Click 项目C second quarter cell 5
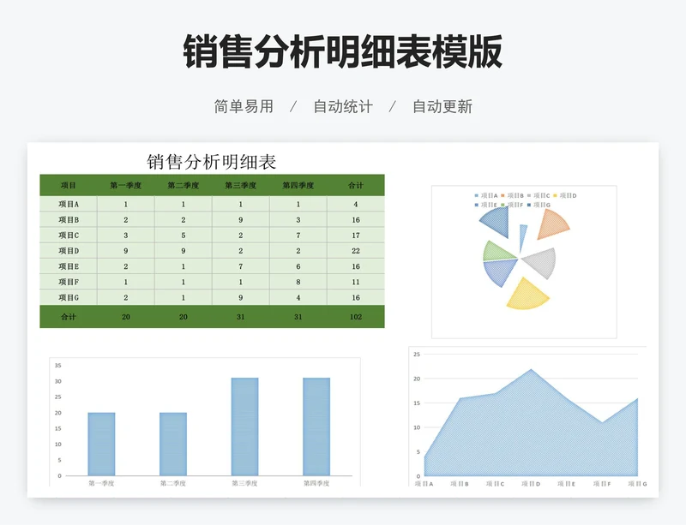Screen dimensions: 686x525 pyautogui.click(x=184, y=236)
